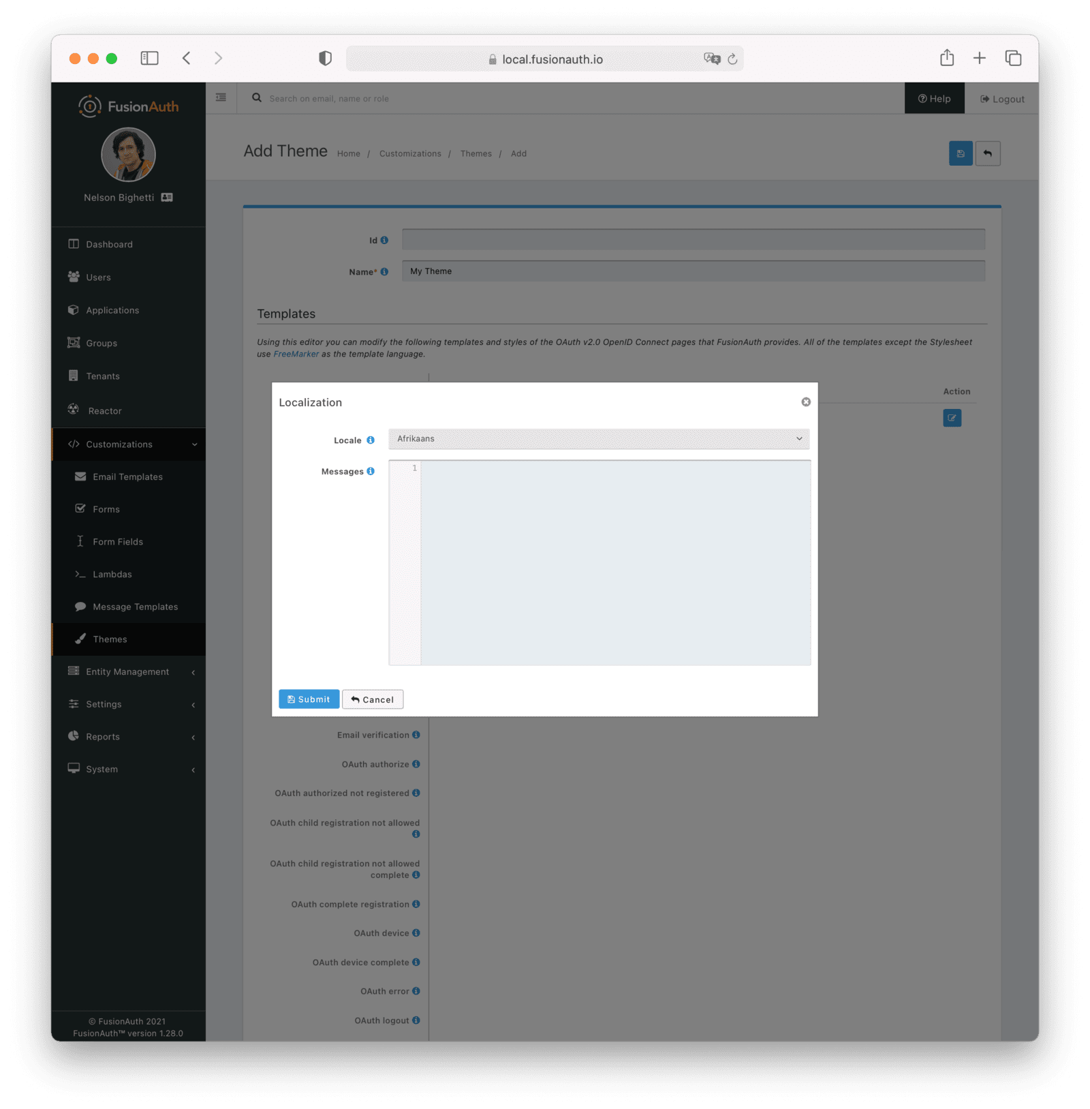This screenshot has height=1109, width=1090.
Task: Go to Themes breadcrumb
Action: [x=476, y=154]
